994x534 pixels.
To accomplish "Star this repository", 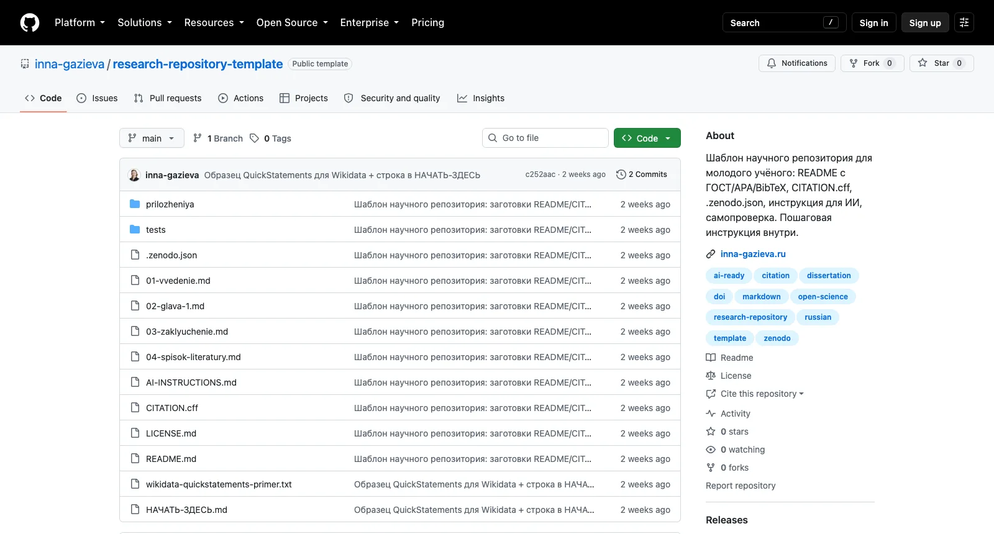I will coord(942,63).
